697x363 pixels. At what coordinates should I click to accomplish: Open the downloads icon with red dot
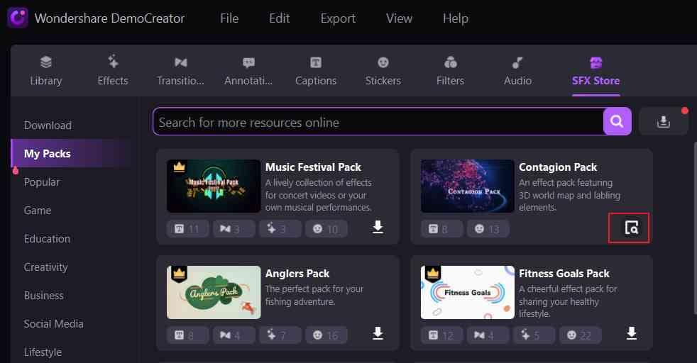664,122
